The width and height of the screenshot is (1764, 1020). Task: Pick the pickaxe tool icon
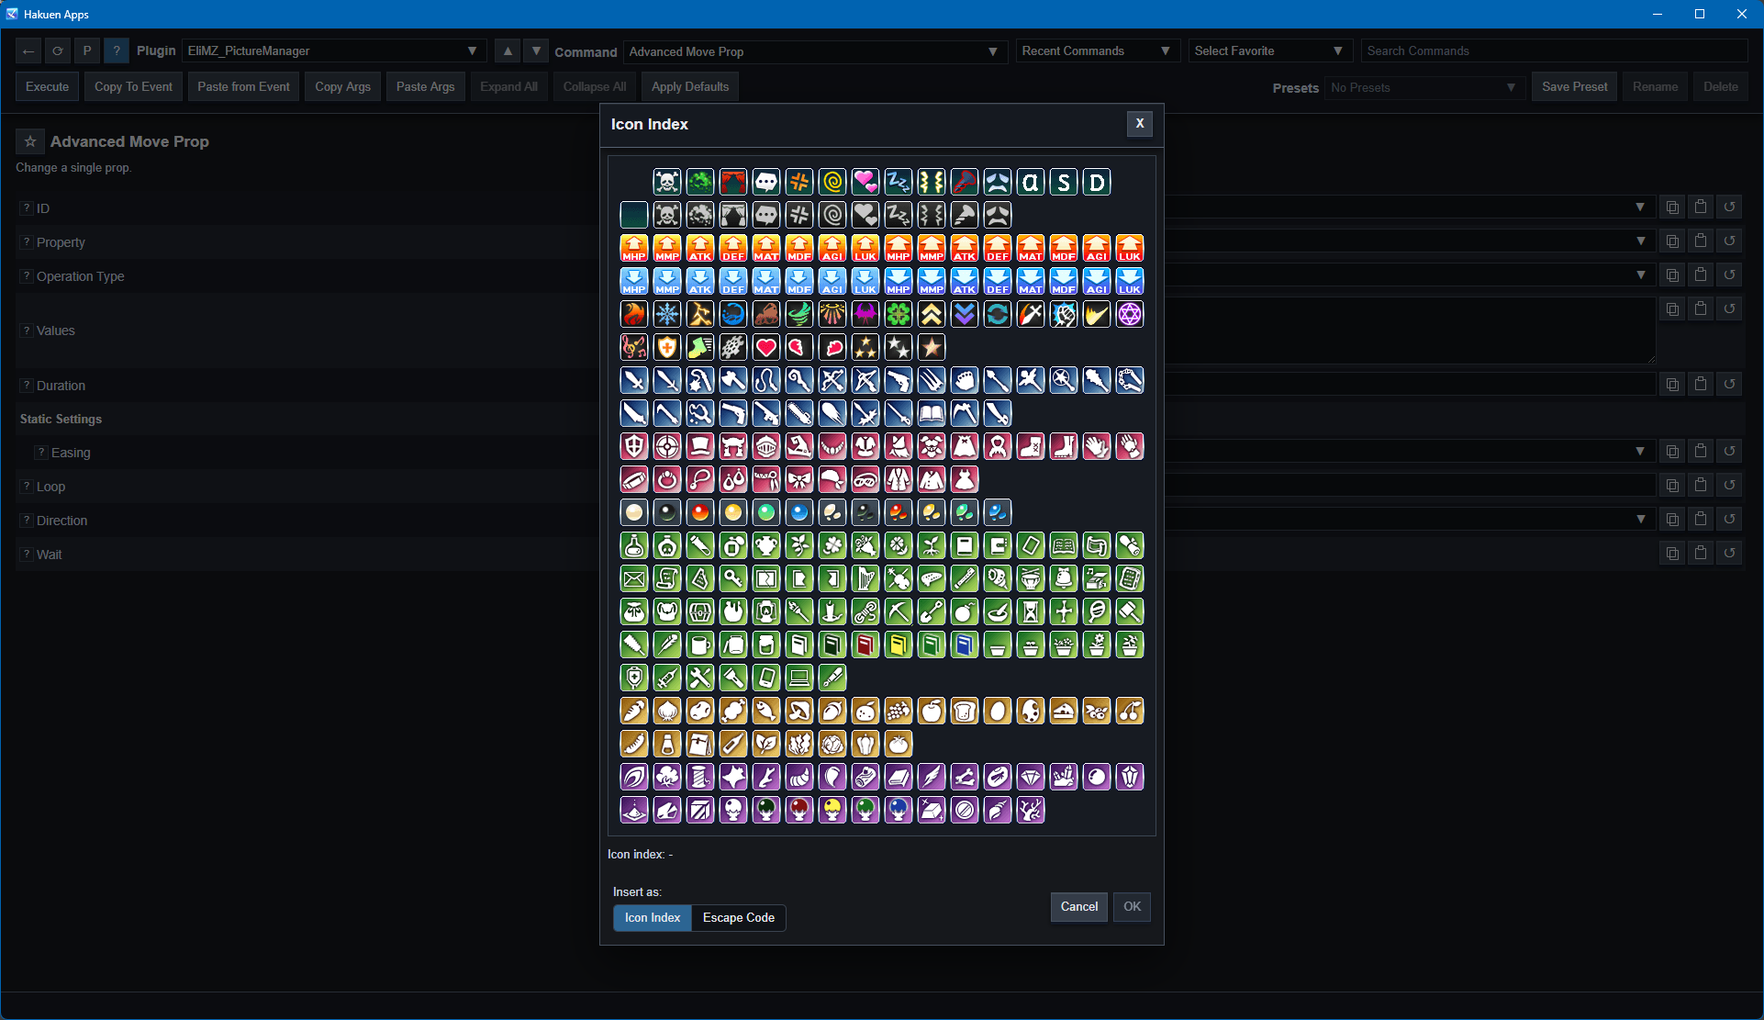click(899, 611)
